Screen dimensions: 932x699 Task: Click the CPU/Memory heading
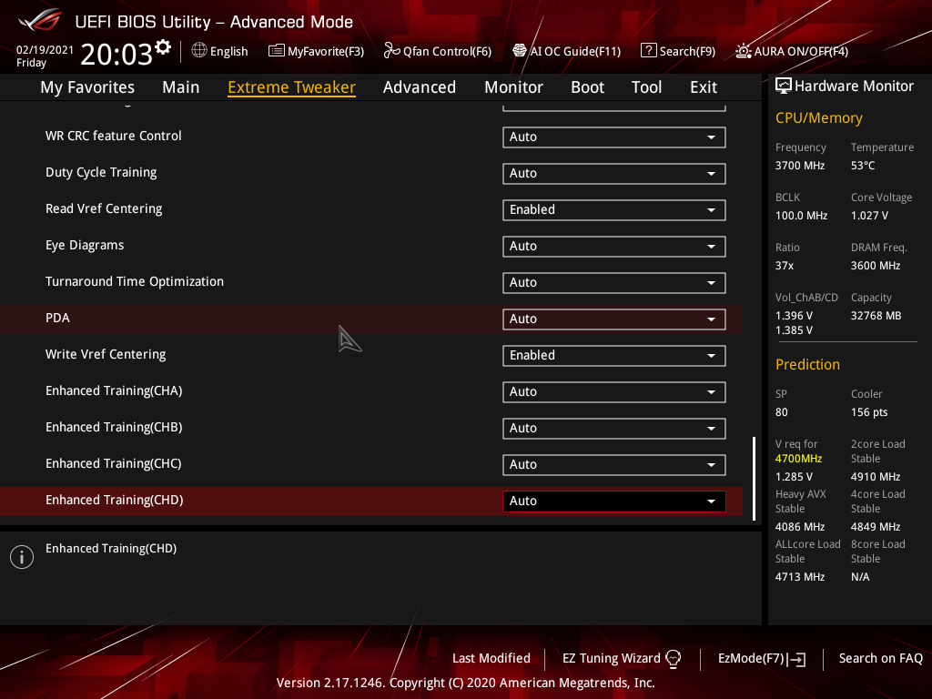818,118
